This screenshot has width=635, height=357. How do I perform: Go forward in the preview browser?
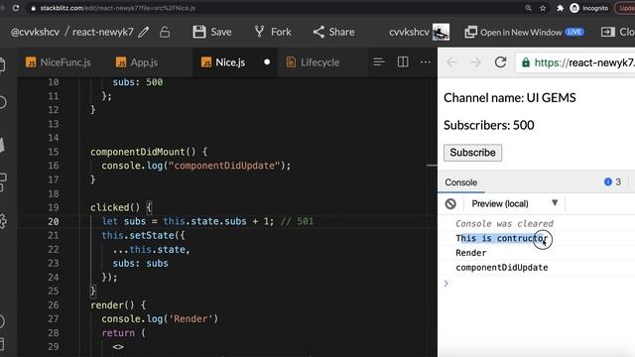[x=476, y=62]
